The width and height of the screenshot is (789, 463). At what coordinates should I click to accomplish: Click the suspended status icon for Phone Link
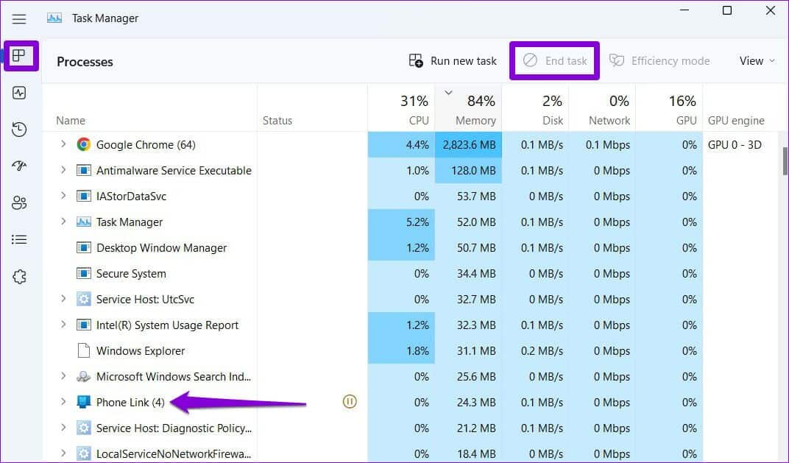pyautogui.click(x=350, y=402)
